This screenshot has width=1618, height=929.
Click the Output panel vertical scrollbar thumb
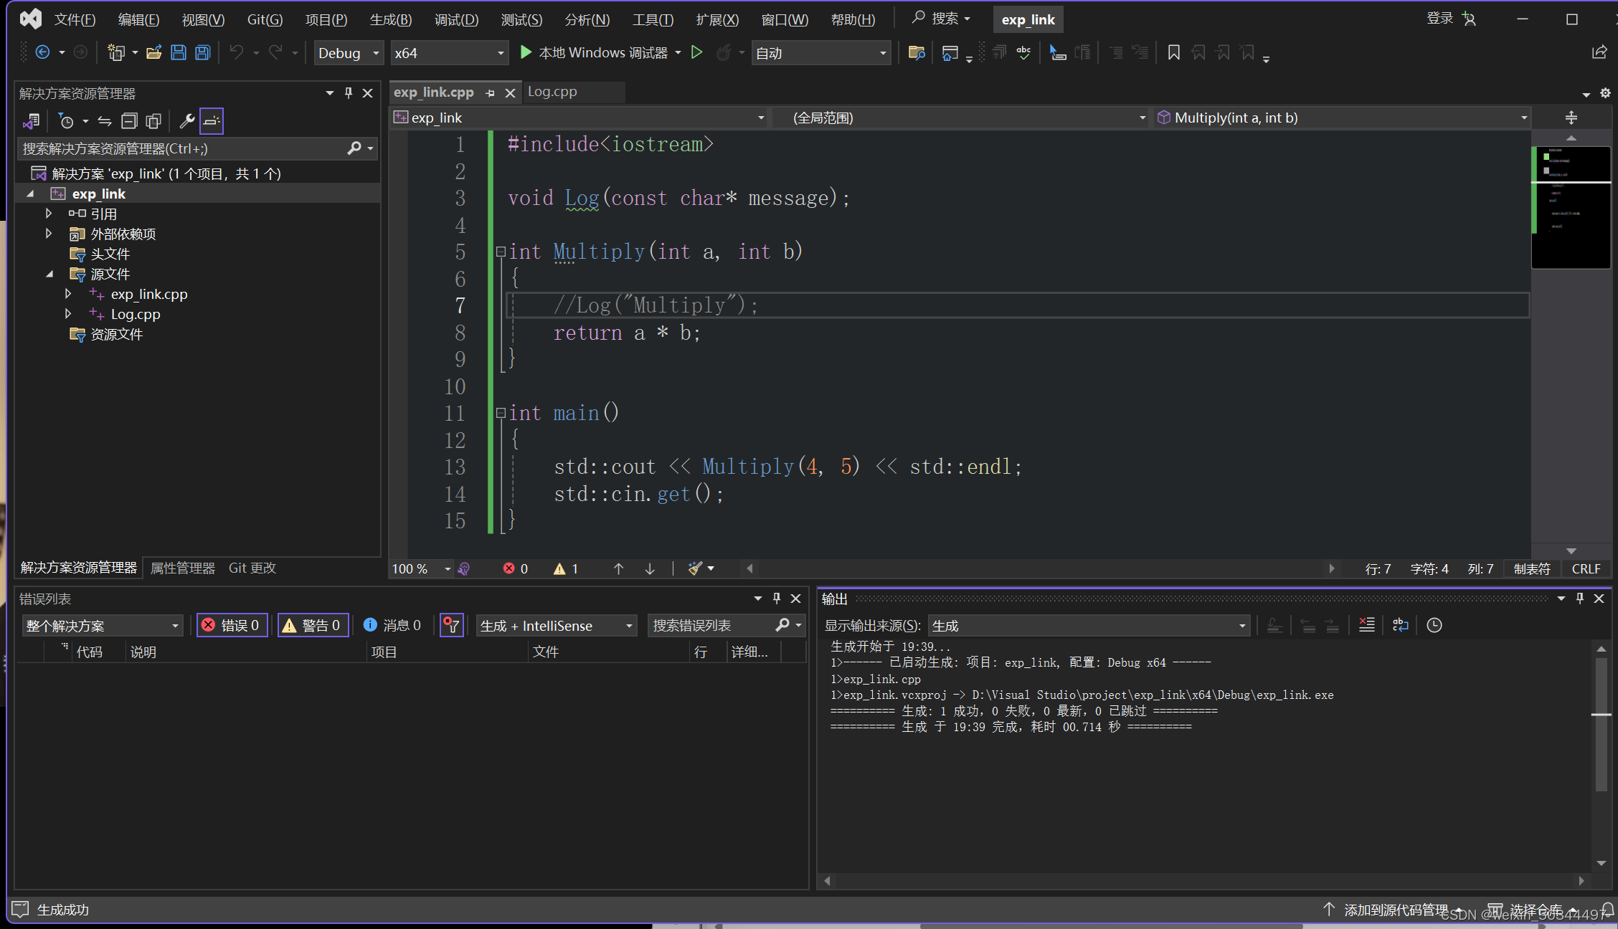pos(1601,724)
